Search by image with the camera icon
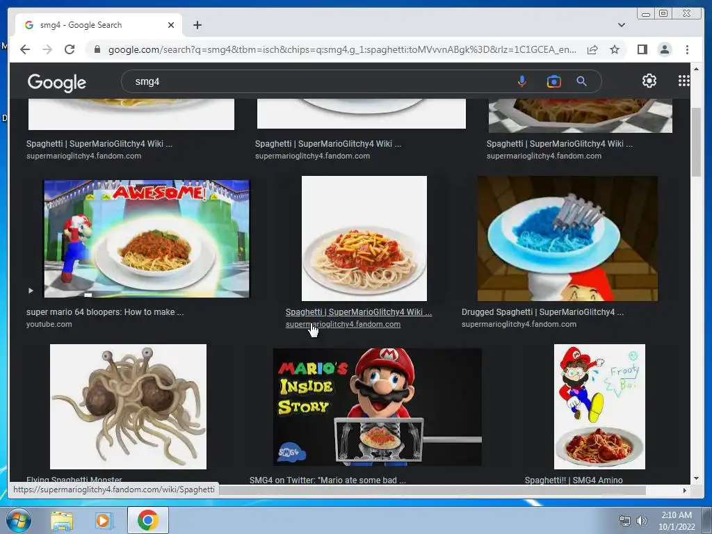Screen dimensions: 712x534 [x=553, y=81]
